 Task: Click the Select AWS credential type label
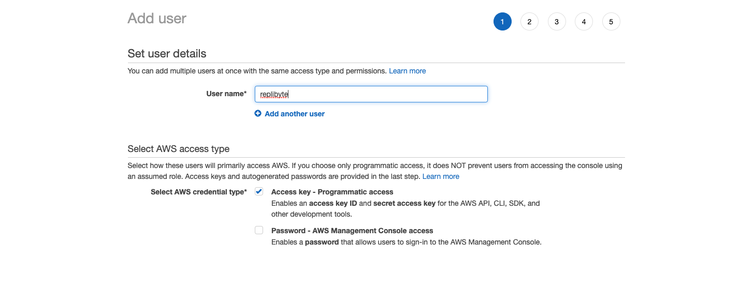(199, 192)
